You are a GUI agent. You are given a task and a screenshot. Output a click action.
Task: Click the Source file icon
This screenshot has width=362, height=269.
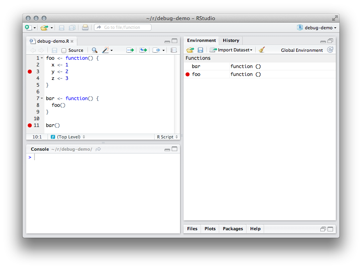[x=156, y=50]
